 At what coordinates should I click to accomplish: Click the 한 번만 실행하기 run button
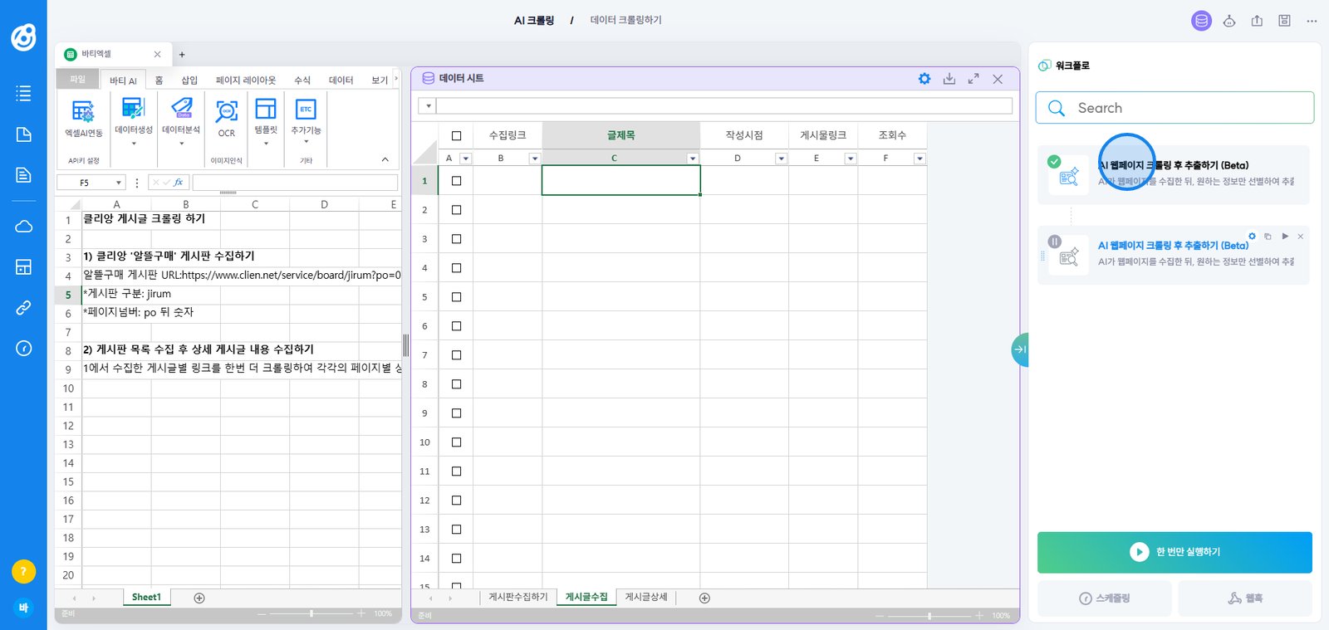tap(1175, 552)
